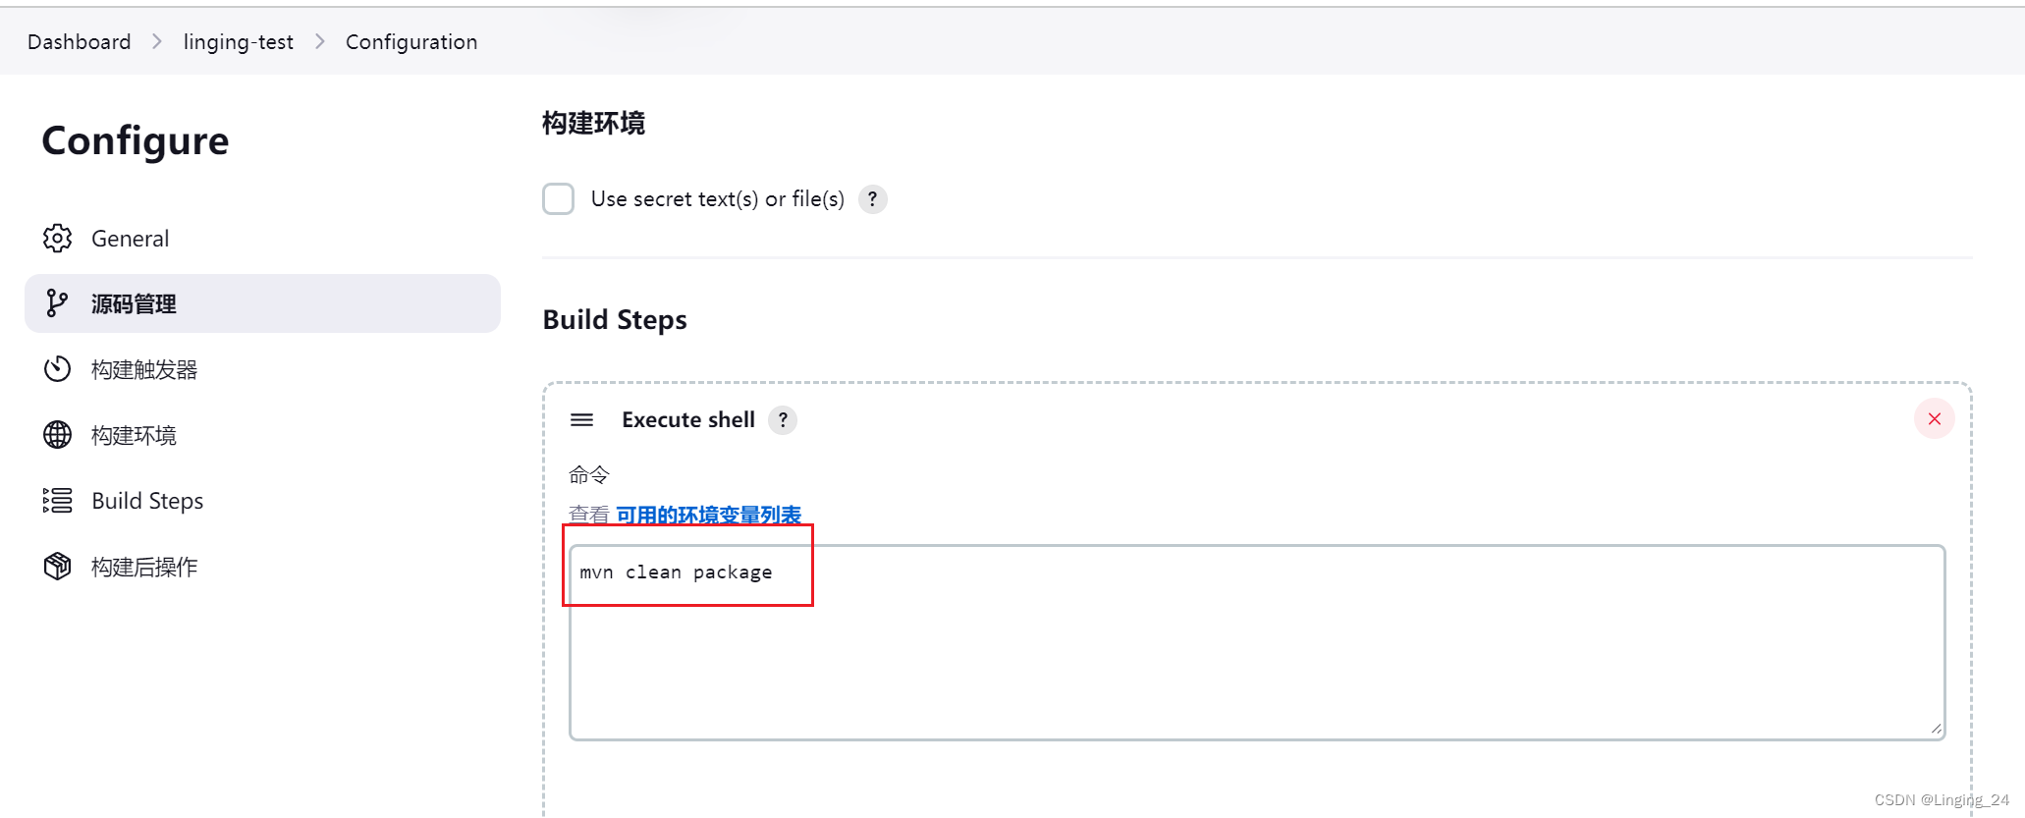The width and height of the screenshot is (2025, 818).
Task: Open 构建后操作 section
Action: (262, 567)
